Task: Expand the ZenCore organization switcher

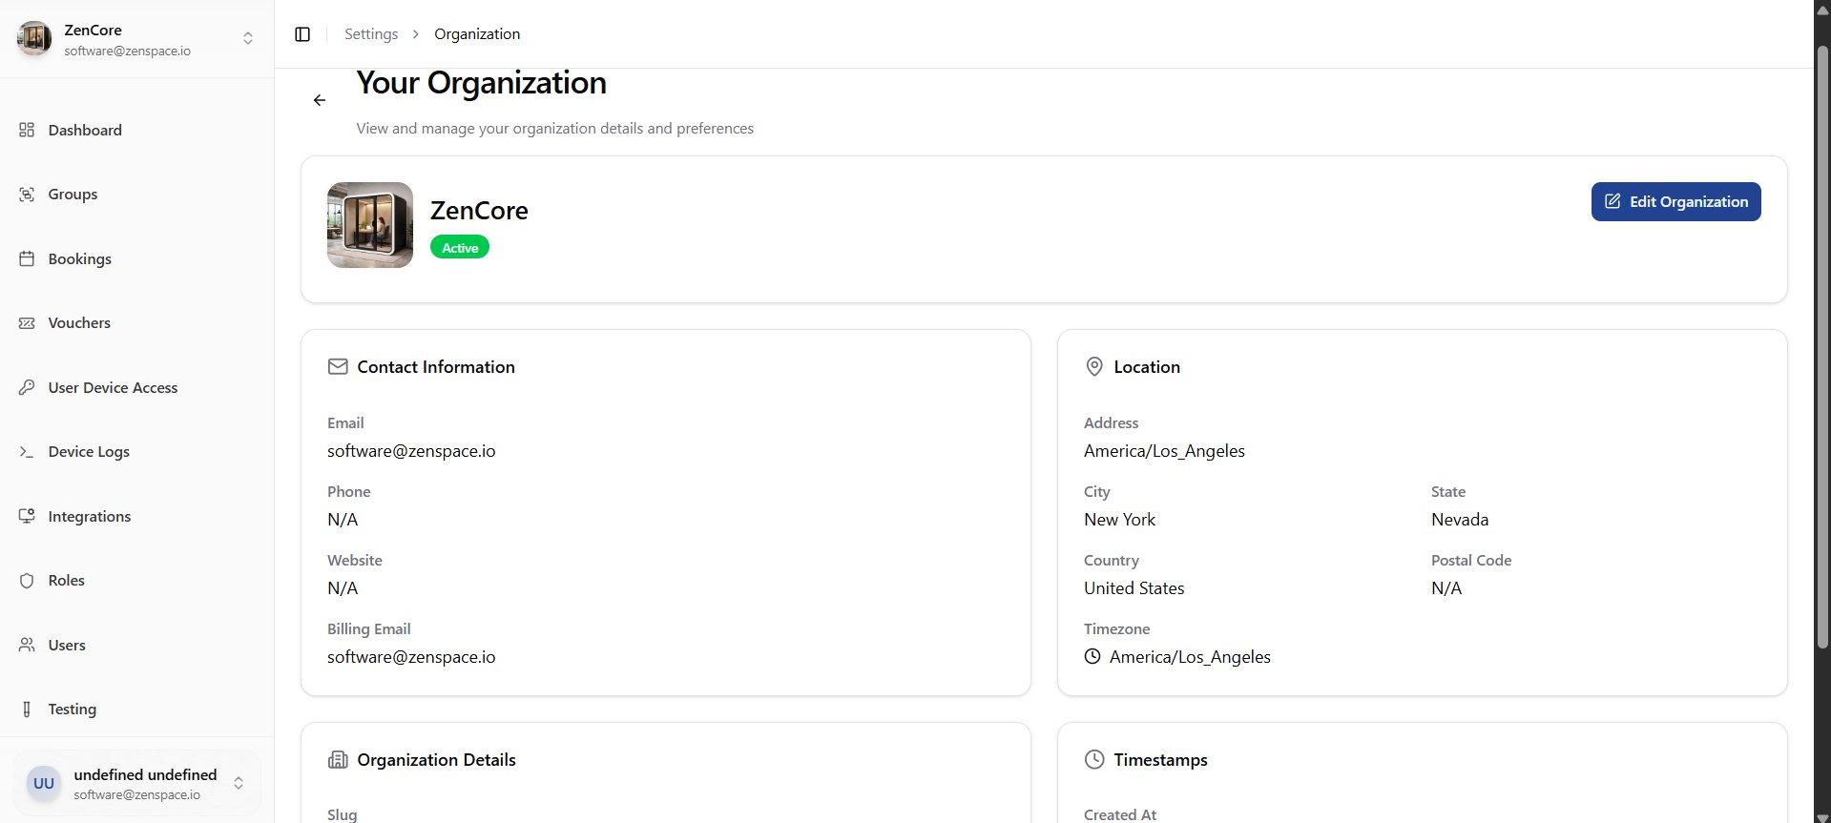Action: pyautogui.click(x=248, y=38)
